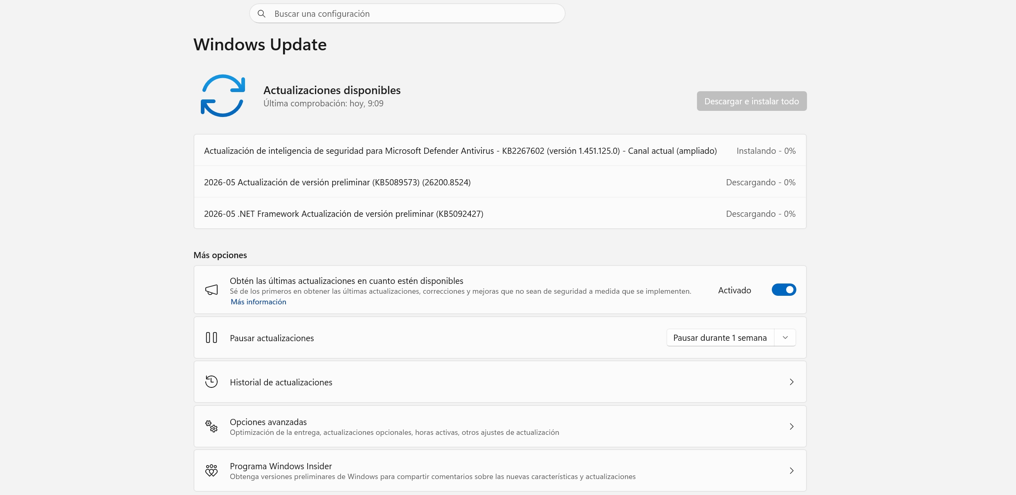Click the Historial de actualizaciones label

[281, 382]
